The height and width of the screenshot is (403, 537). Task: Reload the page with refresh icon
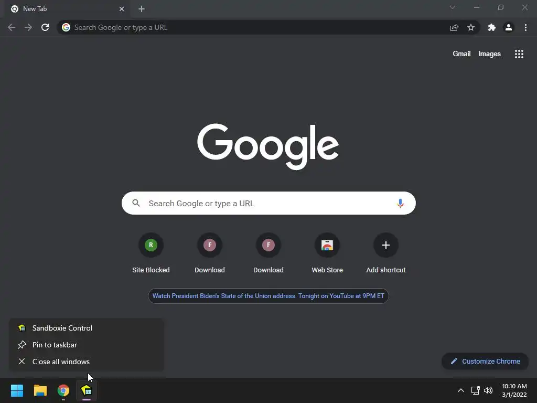[45, 27]
